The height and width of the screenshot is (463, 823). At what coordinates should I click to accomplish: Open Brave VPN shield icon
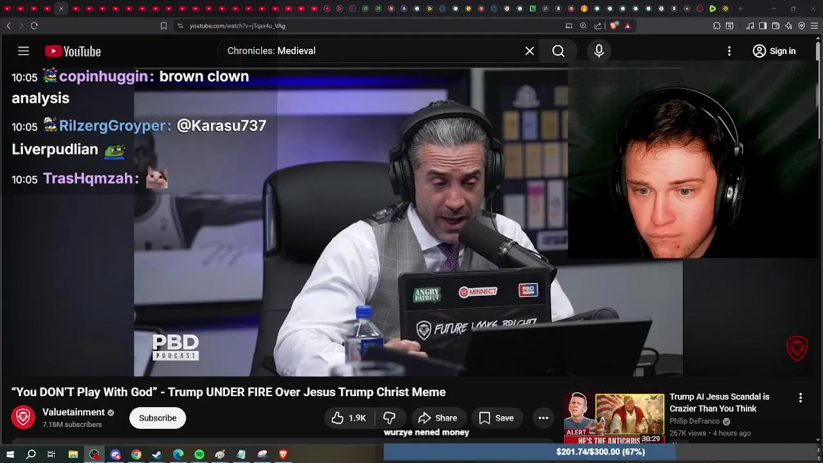802,26
